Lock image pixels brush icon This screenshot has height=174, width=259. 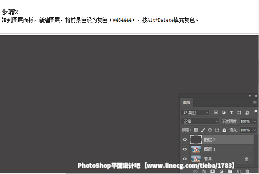[203, 130]
